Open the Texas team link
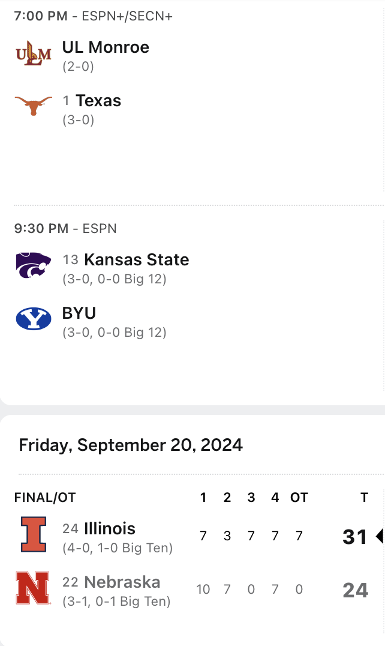 98,101
